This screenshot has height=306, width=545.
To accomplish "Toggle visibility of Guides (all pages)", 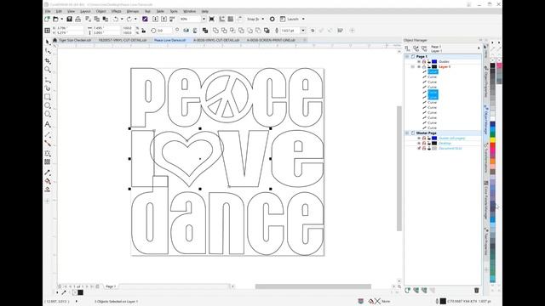I will tap(419, 138).
